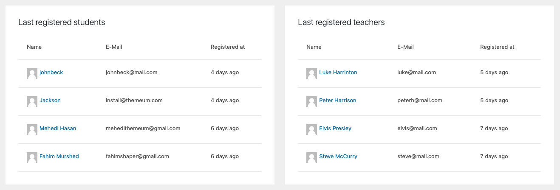Click Peter Harrison's avatar placeholder

pyautogui.click(x=311, y=102)
